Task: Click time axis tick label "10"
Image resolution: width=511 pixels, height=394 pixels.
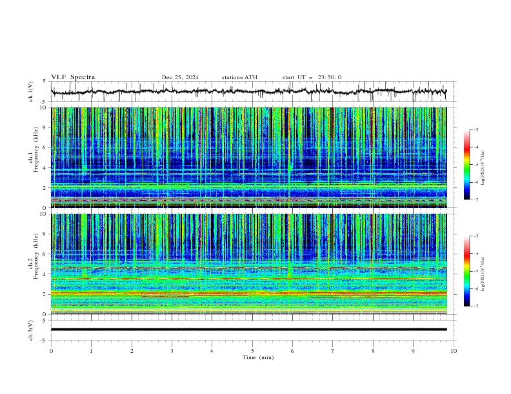Action: [x=454, y=351]
